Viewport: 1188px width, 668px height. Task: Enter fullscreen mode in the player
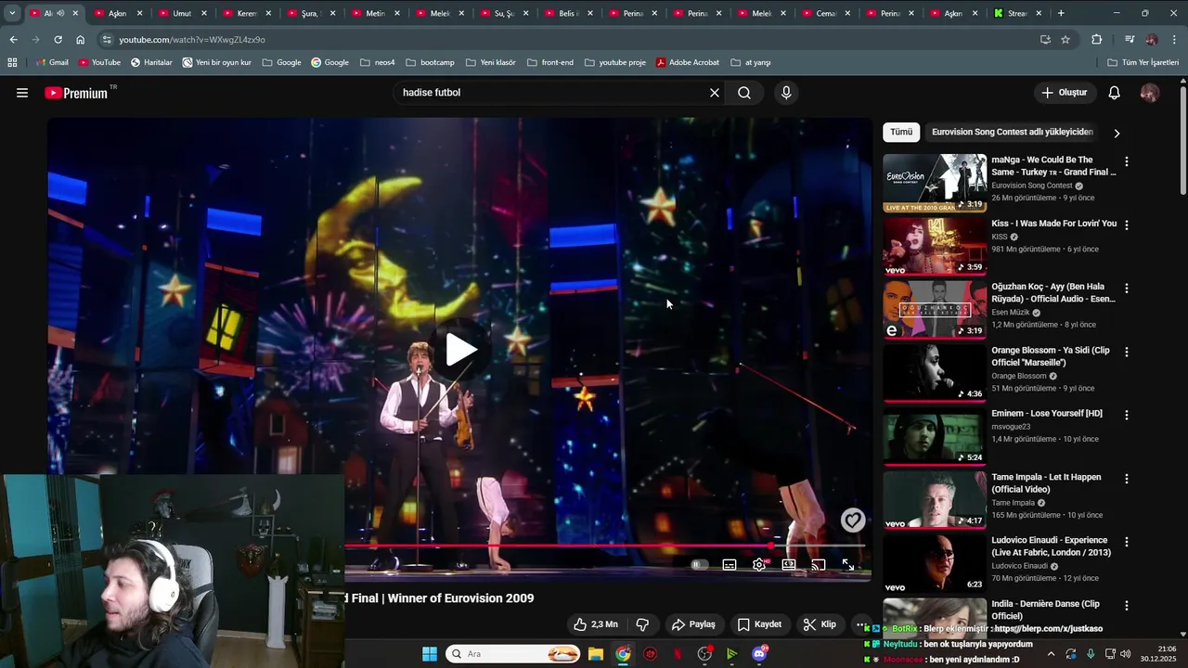(847, 564)
